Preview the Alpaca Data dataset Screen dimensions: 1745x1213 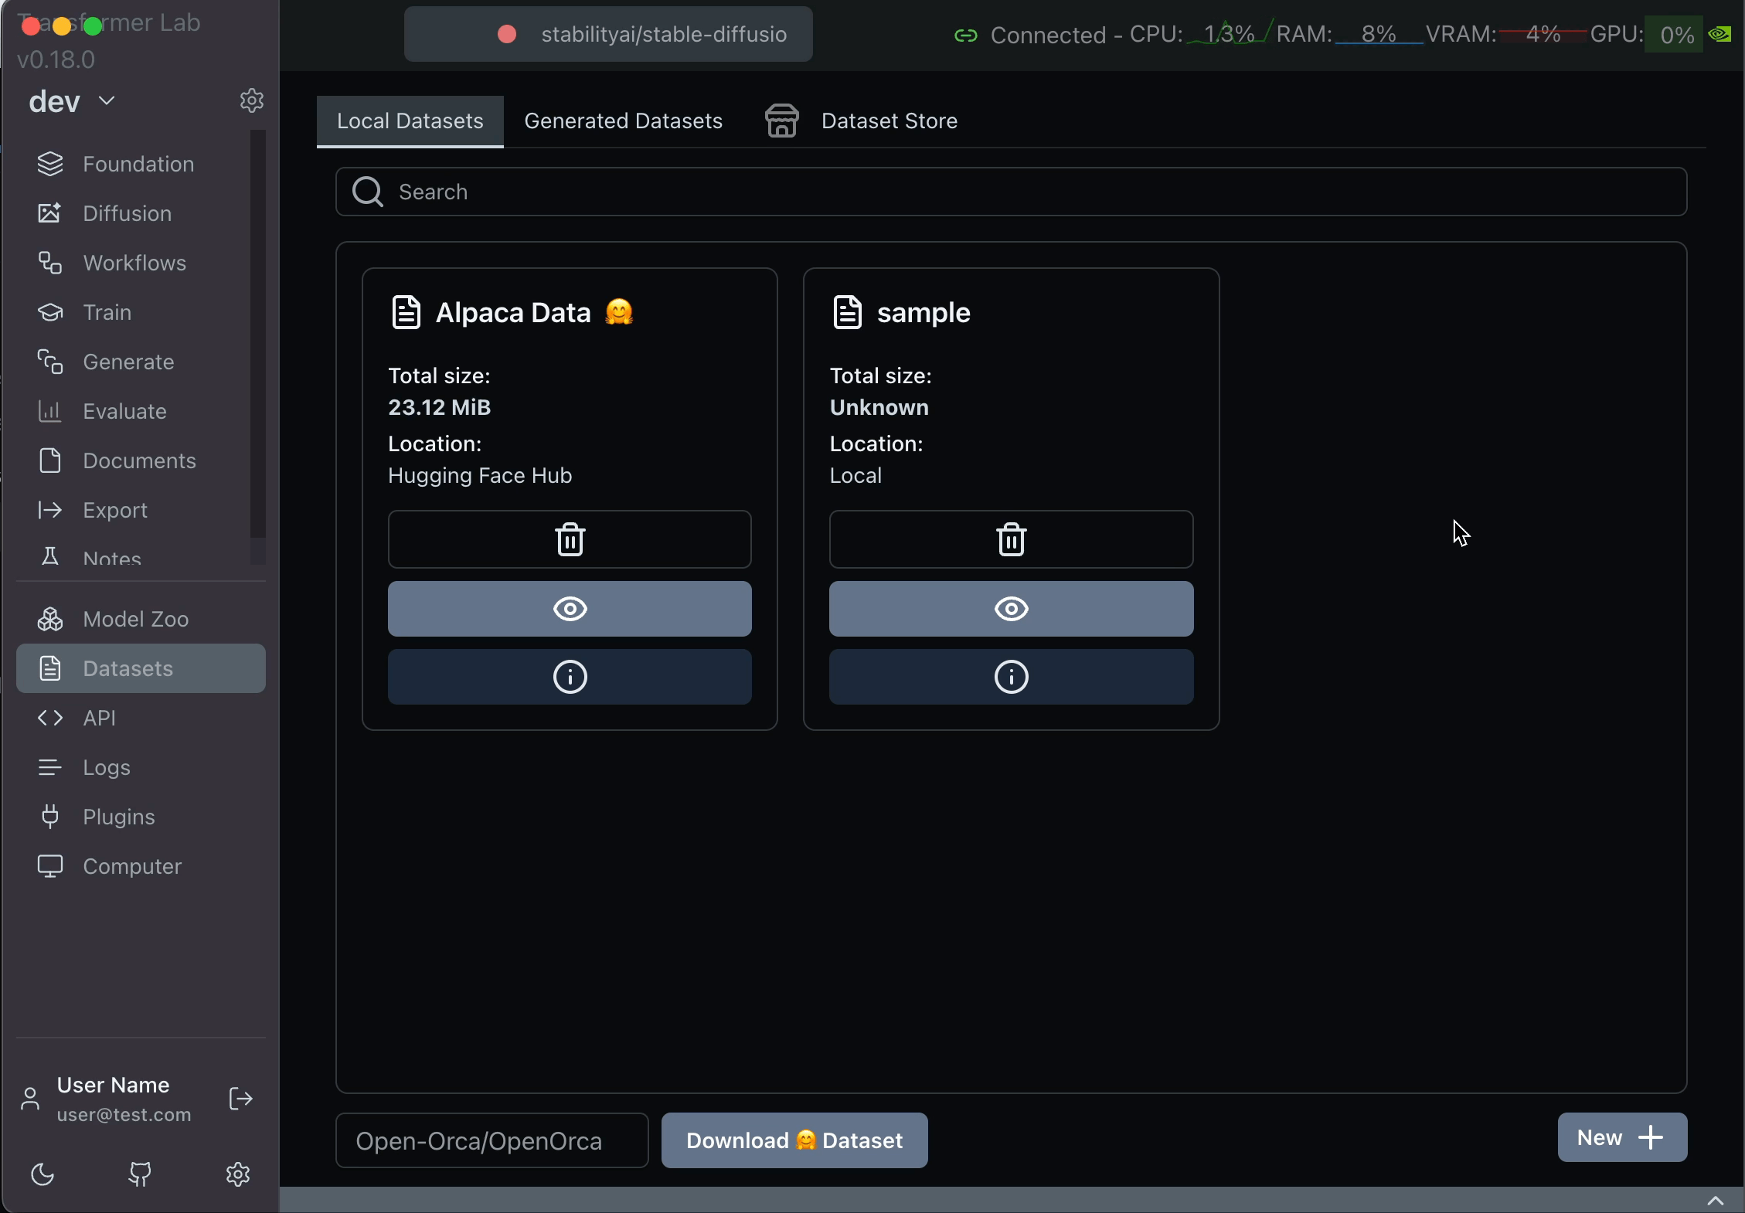pos(569,609)
